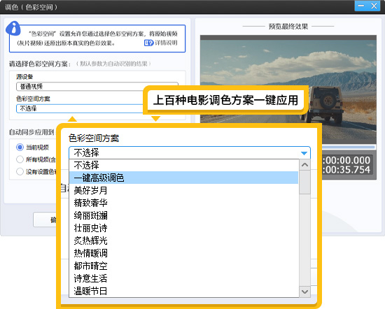This screenshot has width=385, height=309.
Task: Pick the 精致奢华 color scheme
Action: (x=183, y=203)
